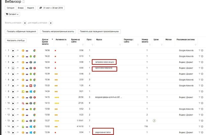Click the Android OS icon in row 2

31,56
